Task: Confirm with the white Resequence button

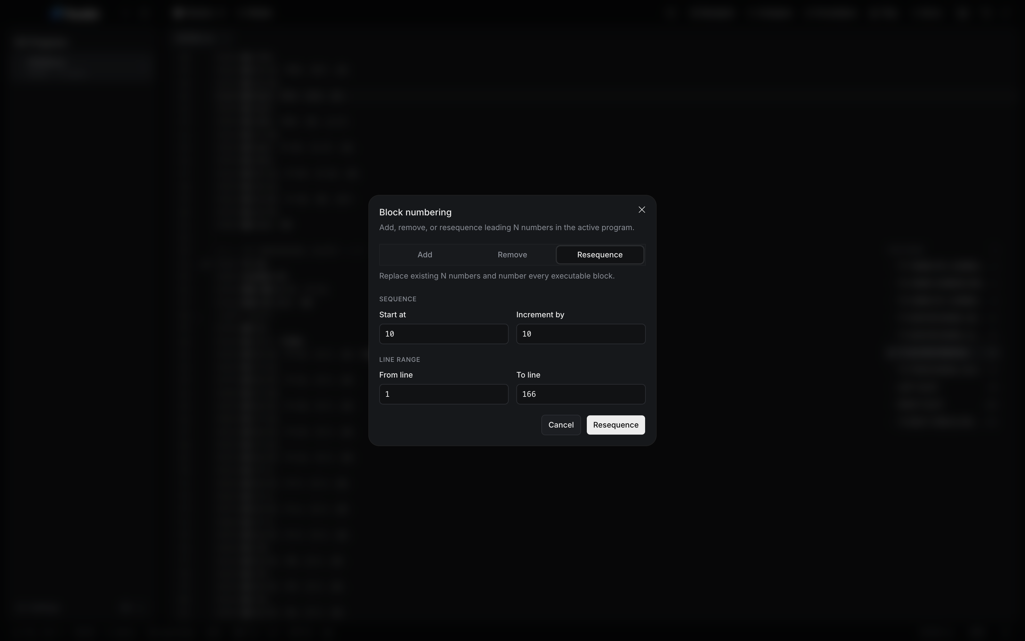Action: click(615, 425)
